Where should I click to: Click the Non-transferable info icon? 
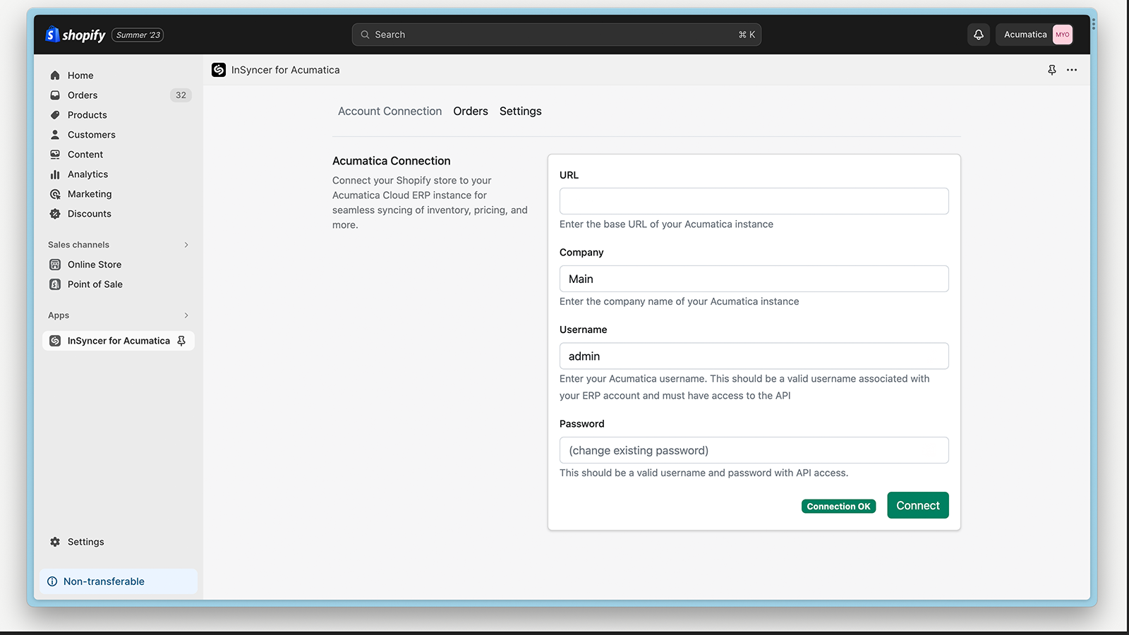[x=52, y=581]
